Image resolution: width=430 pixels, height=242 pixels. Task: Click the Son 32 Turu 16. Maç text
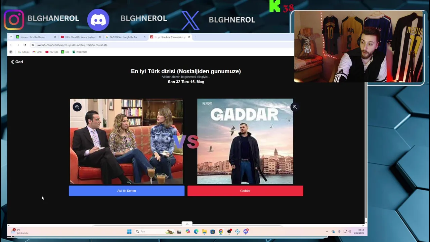pyautogui.click(x=186, y=82)
